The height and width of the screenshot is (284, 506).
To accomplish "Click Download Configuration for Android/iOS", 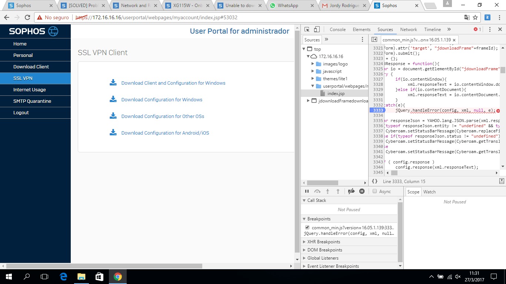I will (x=165, y=133).
